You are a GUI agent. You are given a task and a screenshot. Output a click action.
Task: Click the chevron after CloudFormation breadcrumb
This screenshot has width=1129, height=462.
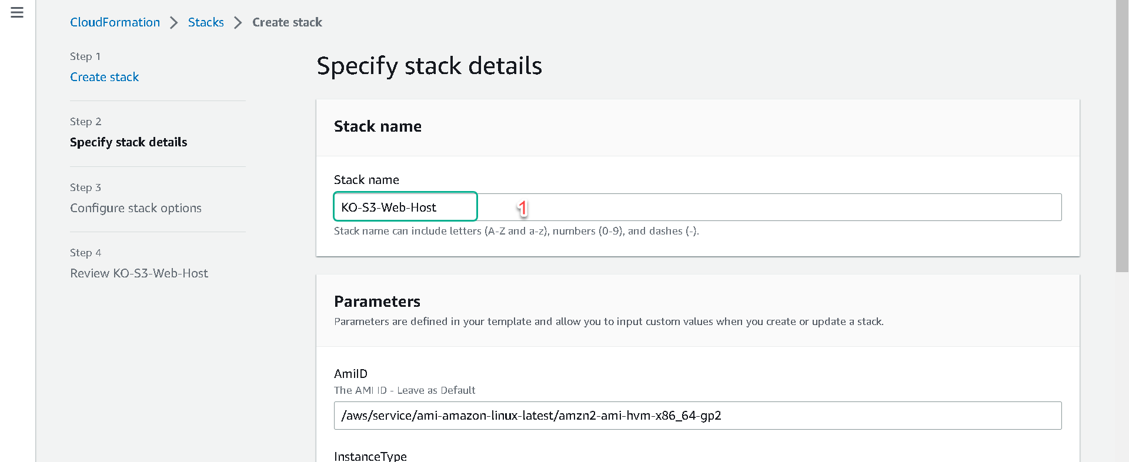click(x=173, y=23)
